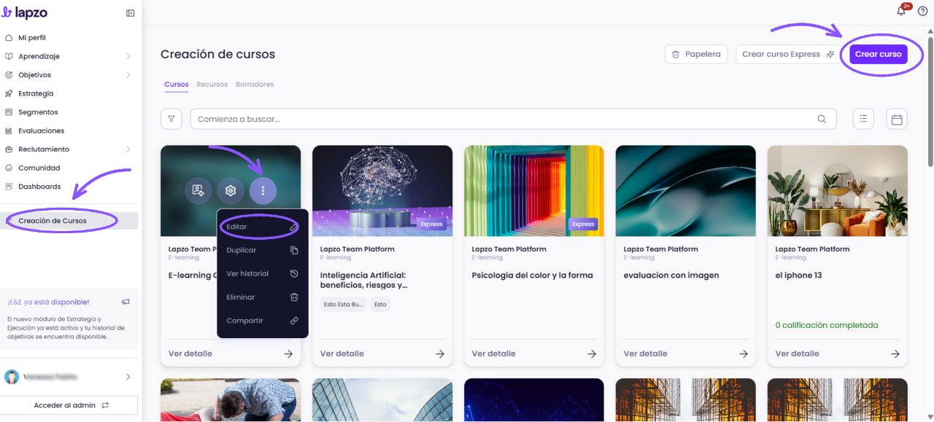Click the Crear curso button
The height and width of the screenshot is (422, 934).
(879, 54)
